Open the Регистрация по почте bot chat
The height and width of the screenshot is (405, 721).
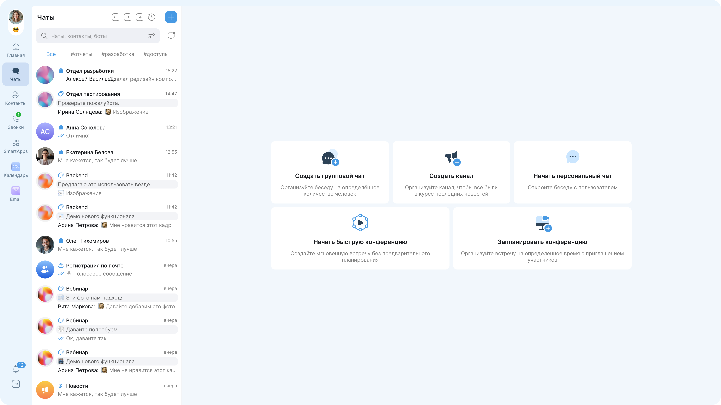(107, 269)
